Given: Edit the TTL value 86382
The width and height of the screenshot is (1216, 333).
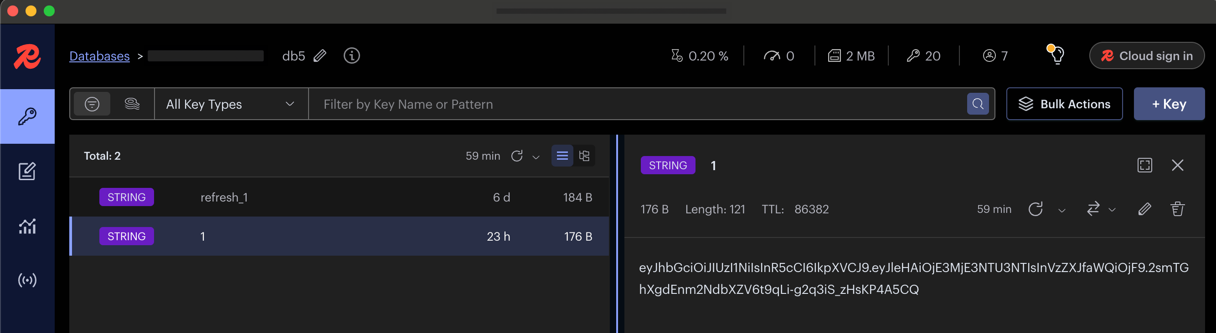Looking at the screenshot, I should [x=811, y=209].
